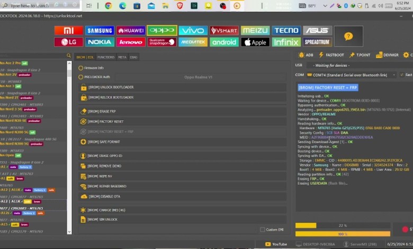This screenshot has height=249, width=413.
Task: Click [BROM] FACTORY RESET
Action: [182, 121]
